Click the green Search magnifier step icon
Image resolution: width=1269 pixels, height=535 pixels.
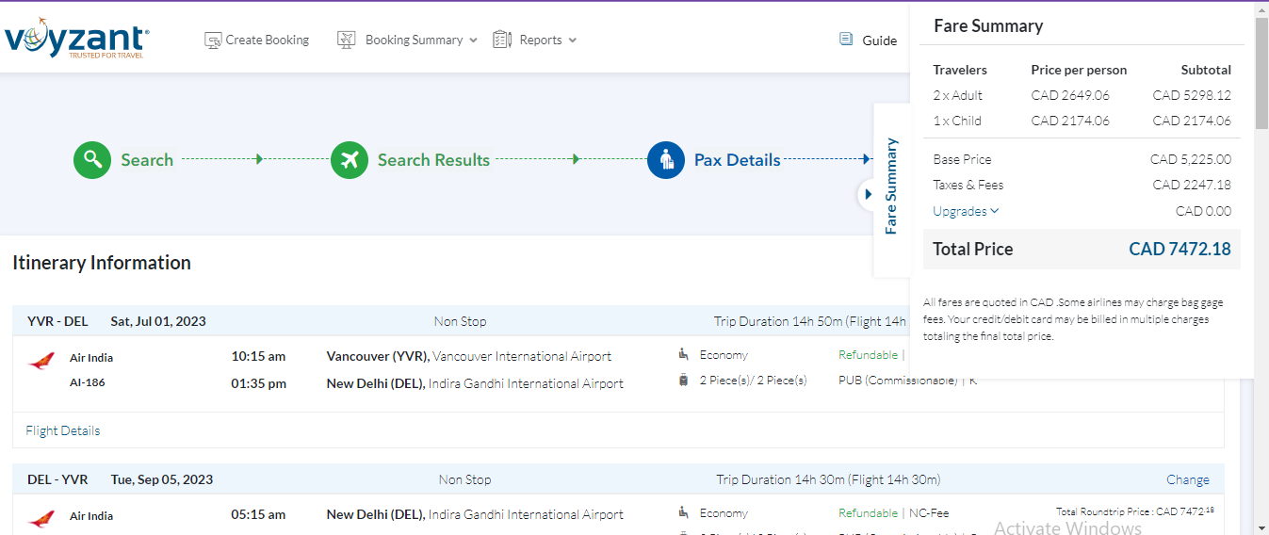pyautogui.click(x=92, y=160)
